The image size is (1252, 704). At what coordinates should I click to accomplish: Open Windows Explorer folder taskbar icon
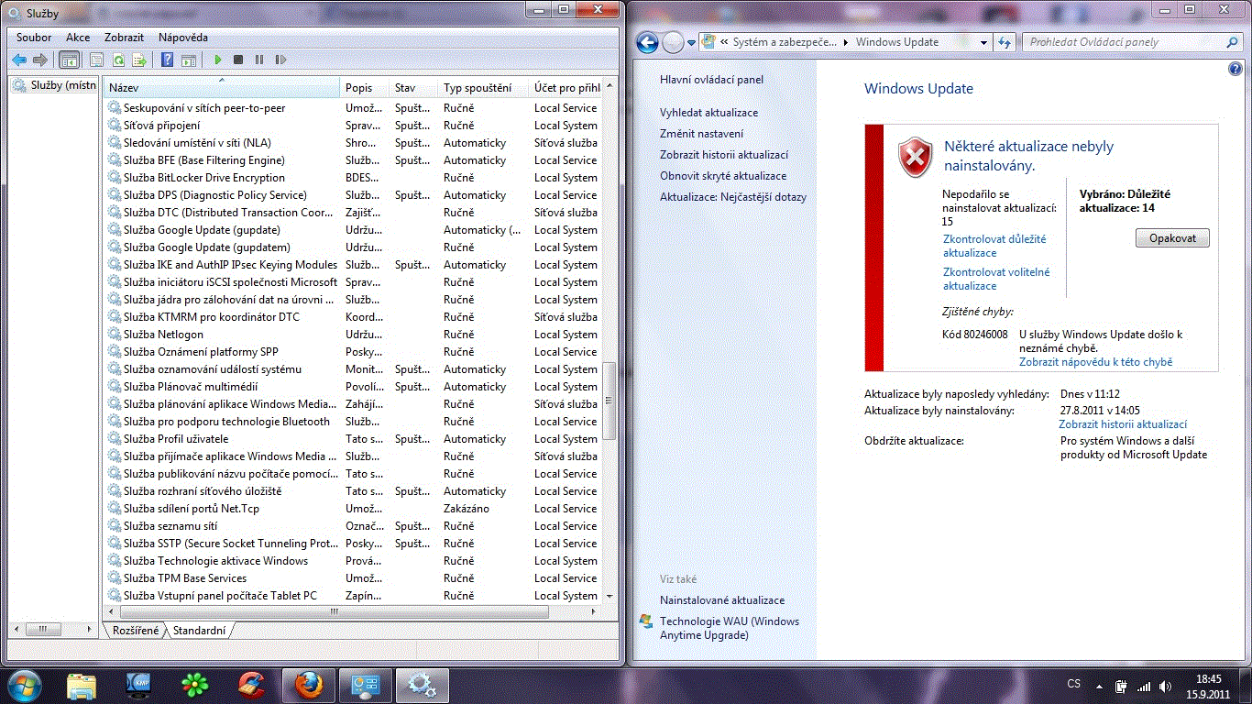point(82,685)
